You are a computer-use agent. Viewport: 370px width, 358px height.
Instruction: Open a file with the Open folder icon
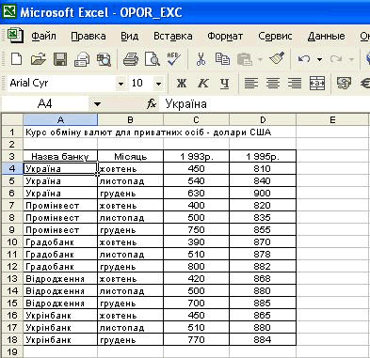coord(39,59)
